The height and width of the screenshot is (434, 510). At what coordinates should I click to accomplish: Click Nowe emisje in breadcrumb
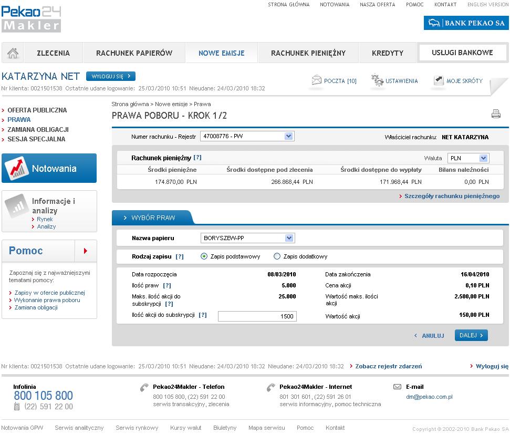(171, 104)
